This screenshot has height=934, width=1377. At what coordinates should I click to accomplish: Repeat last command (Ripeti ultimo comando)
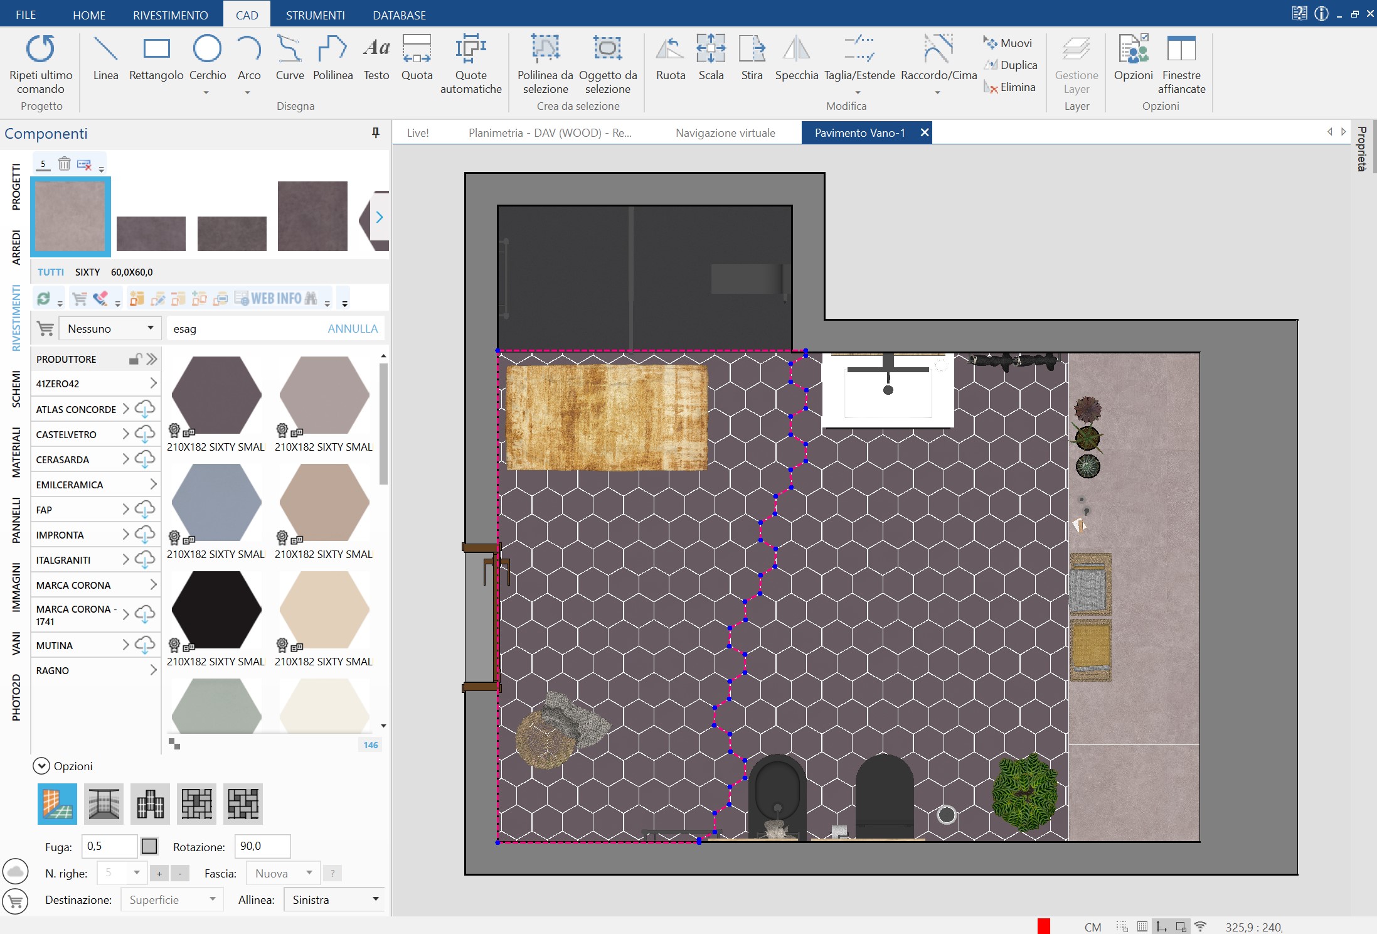[x=41, y=65]
